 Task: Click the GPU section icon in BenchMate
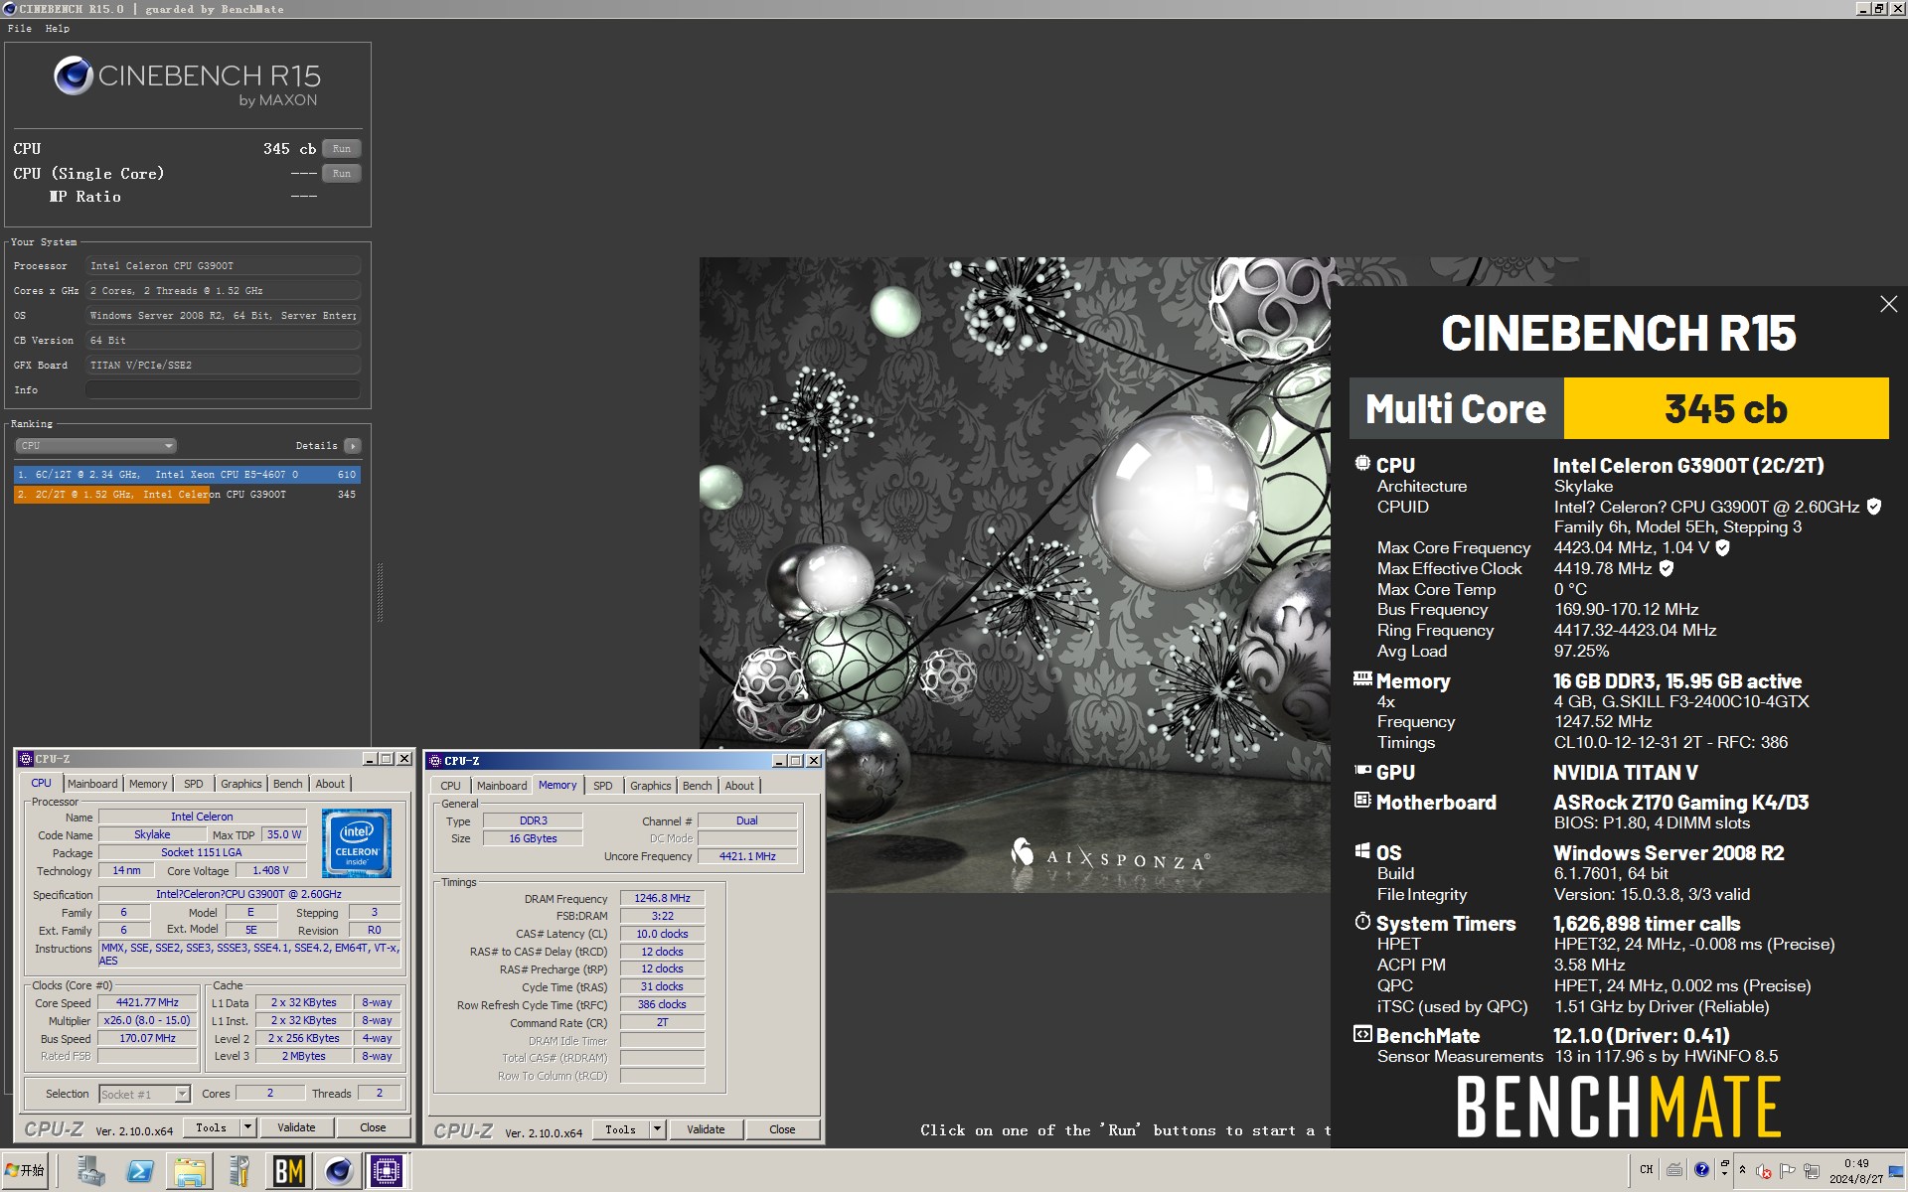tap(1362, 770)
